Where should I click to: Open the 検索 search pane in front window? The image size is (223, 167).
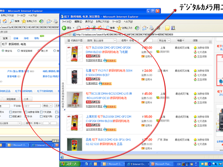pyautogui.click(x=111, y=28)
